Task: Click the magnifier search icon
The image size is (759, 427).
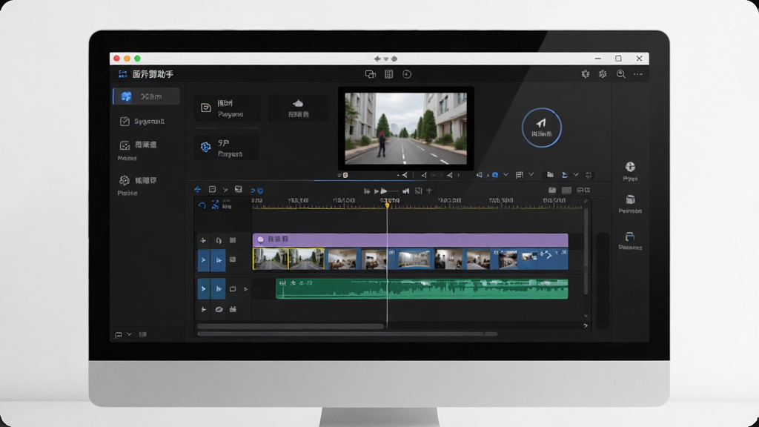Action: 621,74
